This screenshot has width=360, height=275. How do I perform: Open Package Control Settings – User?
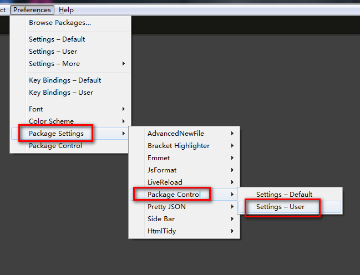tap(290, 207)
